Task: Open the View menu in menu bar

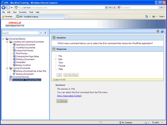Action: 15,12
